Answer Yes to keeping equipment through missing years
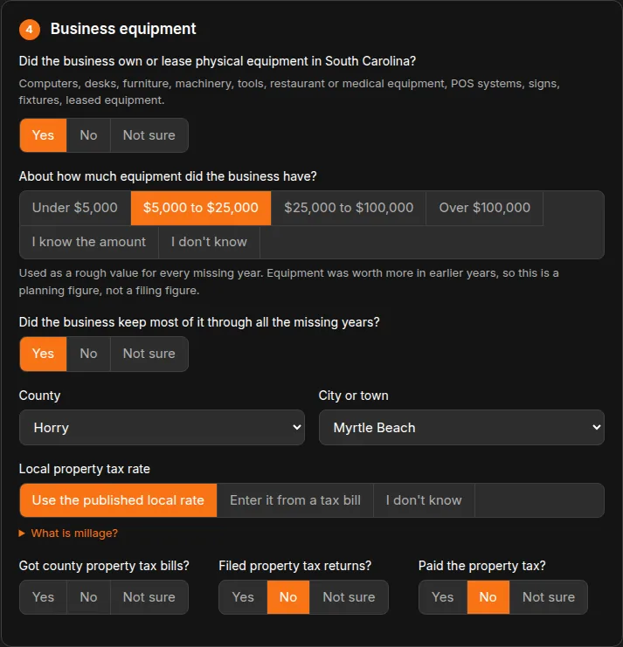This screenshot has height=647, width=623. [x=43, y=354]
